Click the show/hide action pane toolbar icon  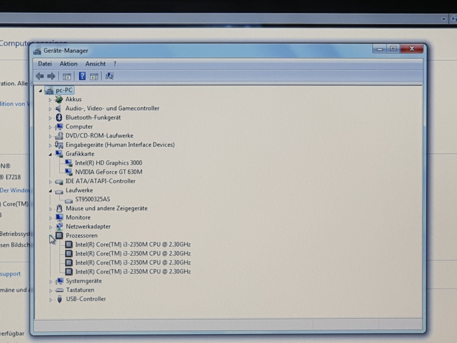point(94,76)
